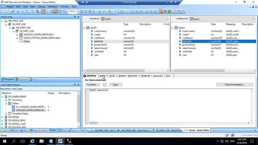Open the Tools menu

[x=33, y=6]
